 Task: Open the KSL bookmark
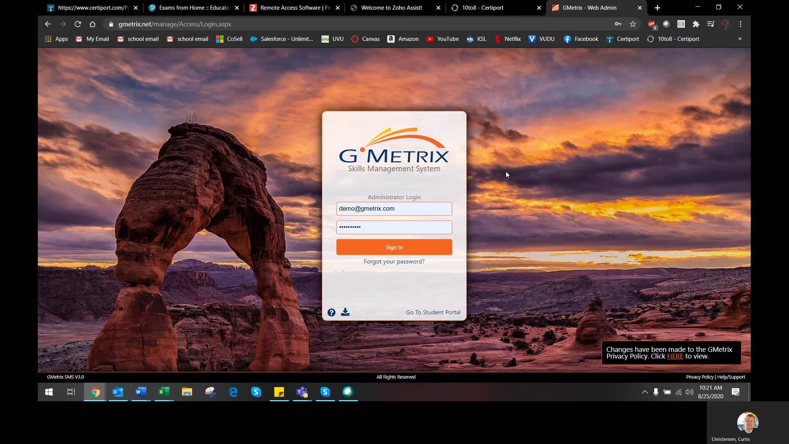coord(476,39)
